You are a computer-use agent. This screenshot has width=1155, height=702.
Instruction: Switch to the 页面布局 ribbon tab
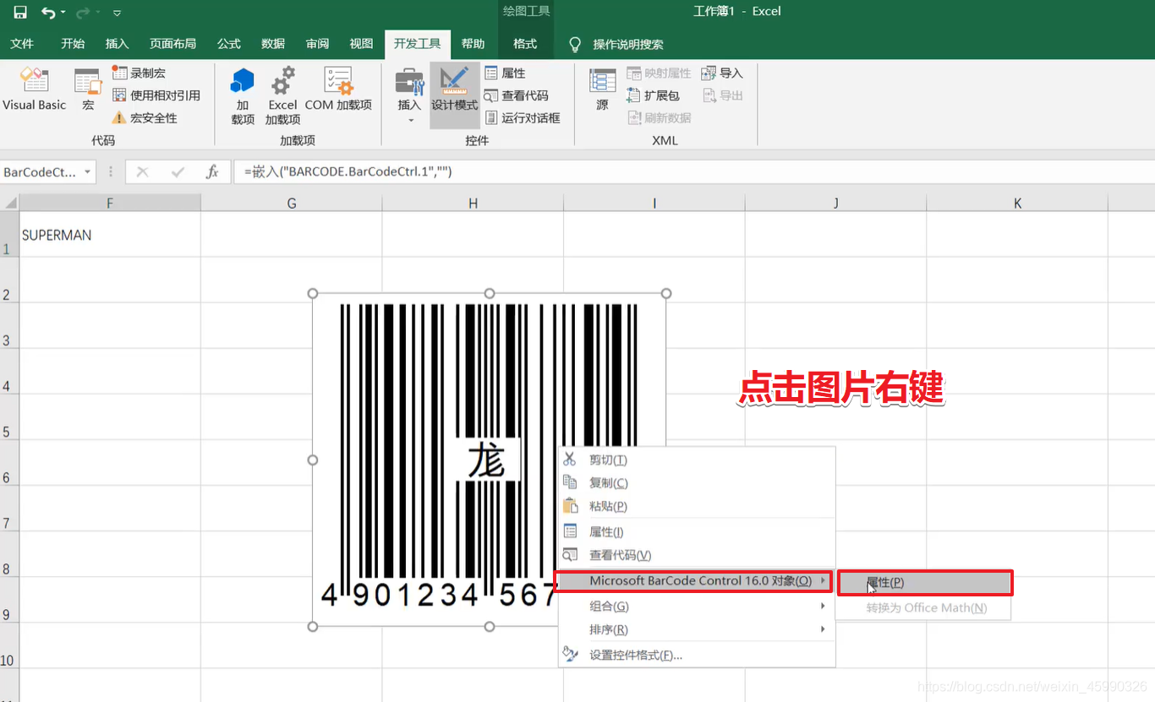coord(172,44)
